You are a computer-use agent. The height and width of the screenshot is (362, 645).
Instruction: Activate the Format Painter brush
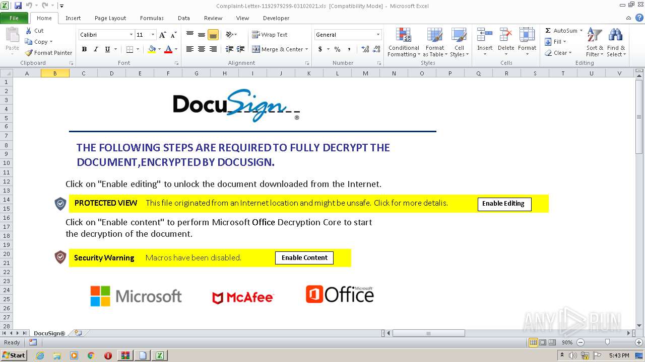[48, 53]
